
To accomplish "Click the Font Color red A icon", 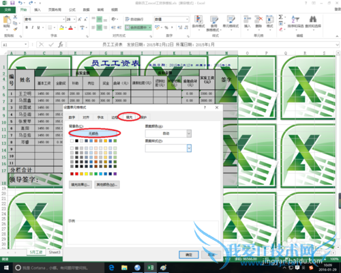I will (x=71, y=27).
